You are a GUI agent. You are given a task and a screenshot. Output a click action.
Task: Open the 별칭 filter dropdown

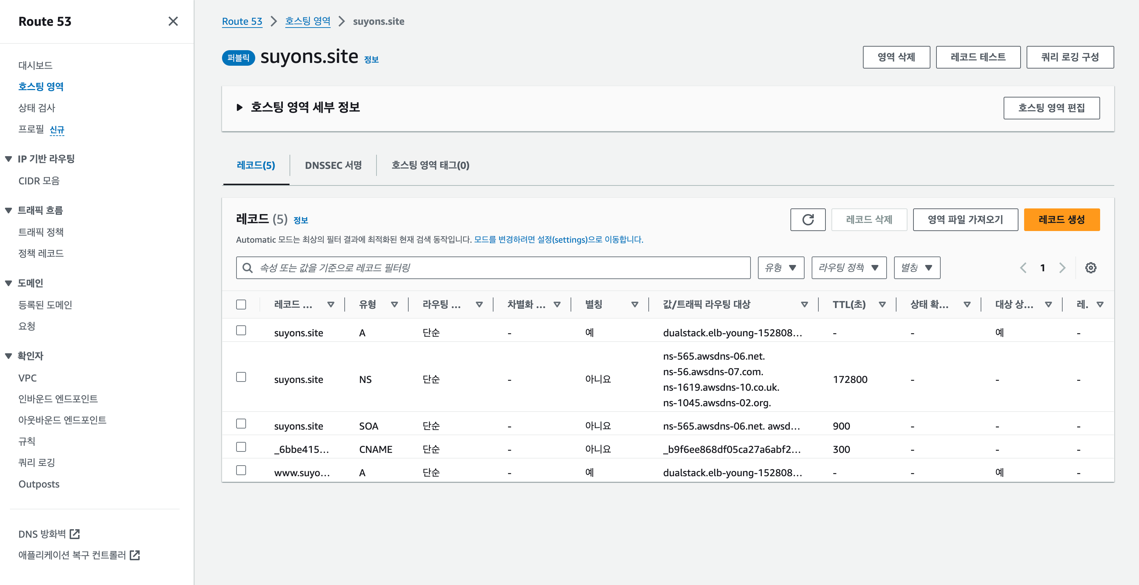point(917,268)
